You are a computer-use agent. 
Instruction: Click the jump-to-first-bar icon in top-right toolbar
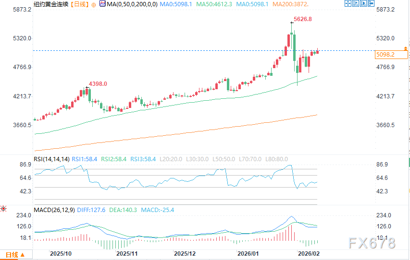(x=356, y=4)
